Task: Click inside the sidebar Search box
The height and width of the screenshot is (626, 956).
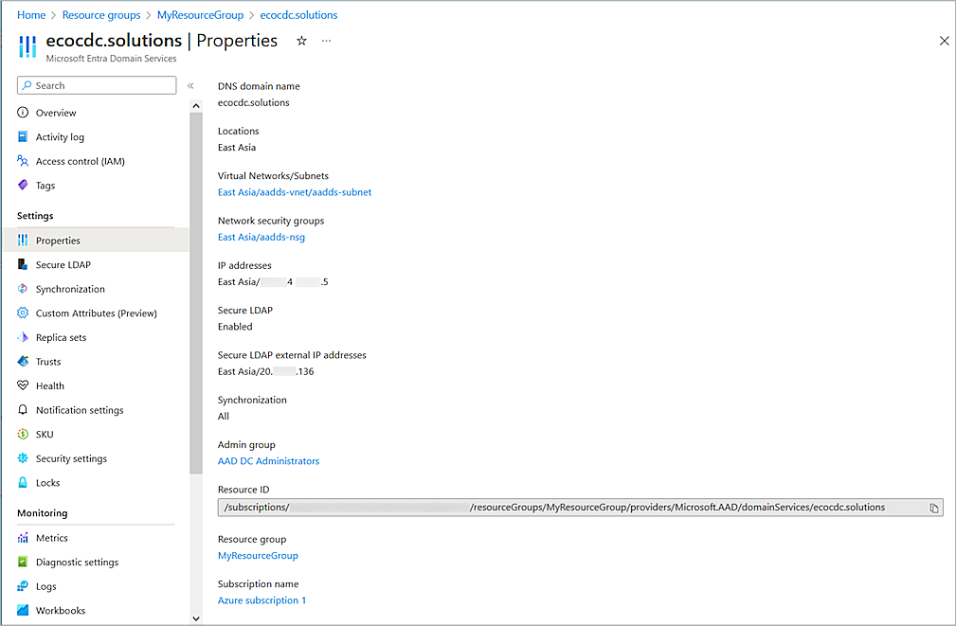Action: pyautogui.click(x=96, y=84)
